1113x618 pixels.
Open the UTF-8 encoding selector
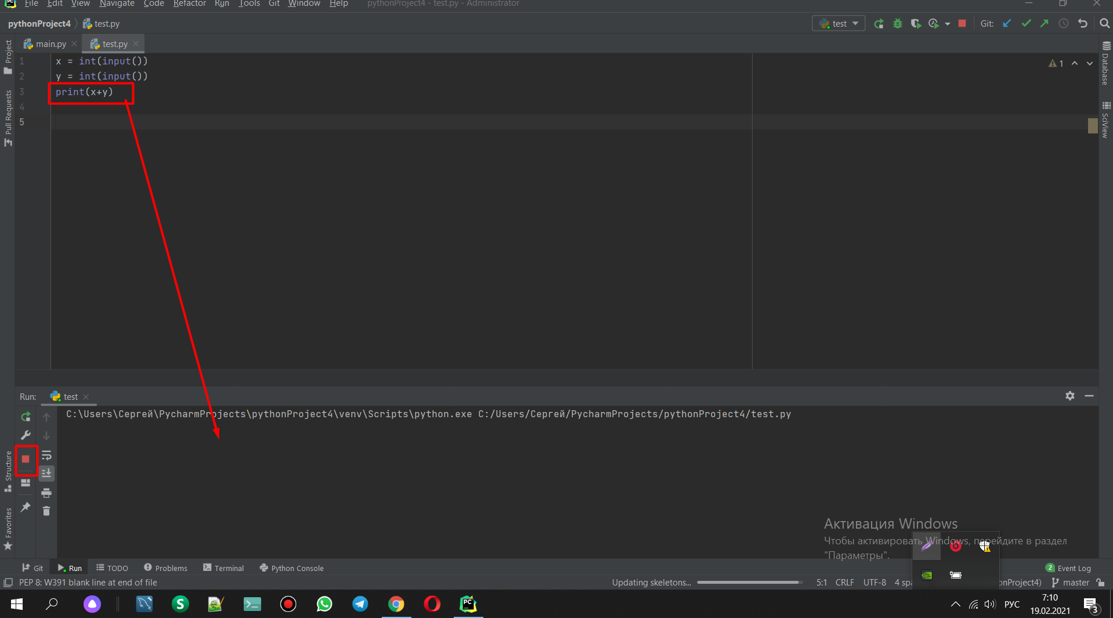(874, 583)
